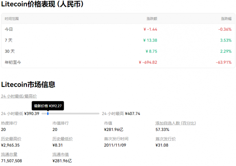Click the 2.29% percentage
The height and width of the screenshot is (166, 236).
pos(226,51)
